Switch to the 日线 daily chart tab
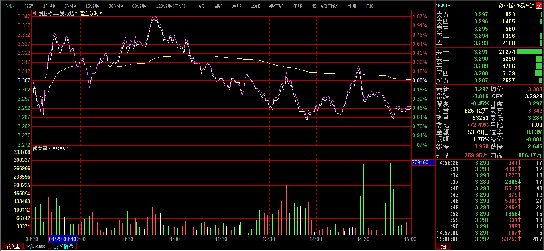Screen dimensions: 544x251 [199, 6]
